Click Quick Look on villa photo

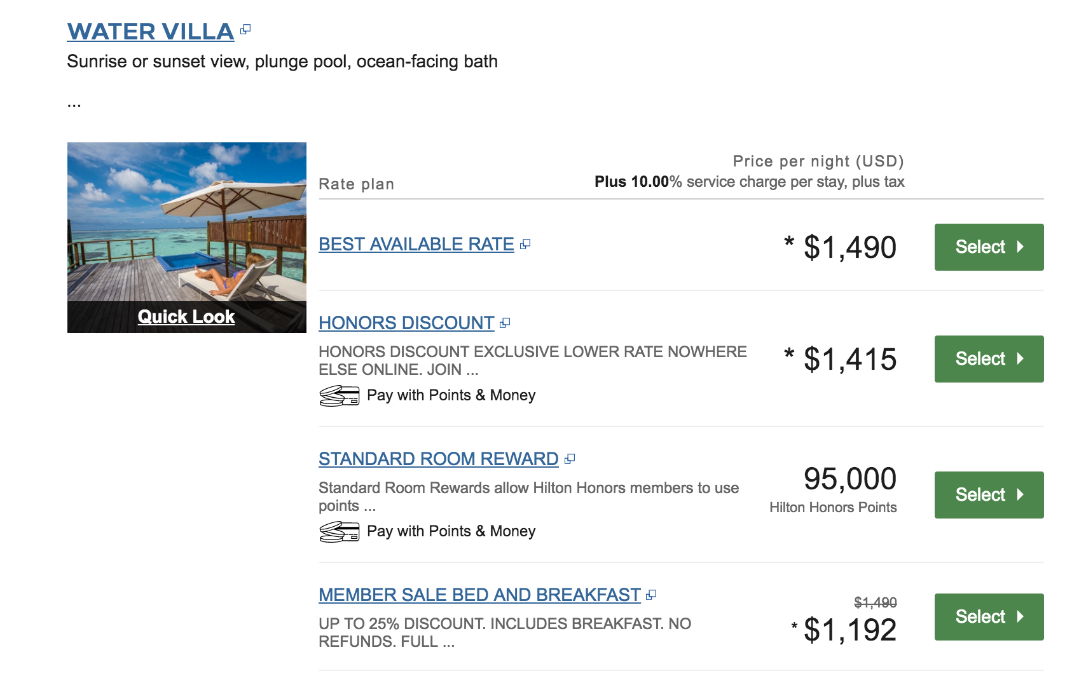tap(186, 316)
